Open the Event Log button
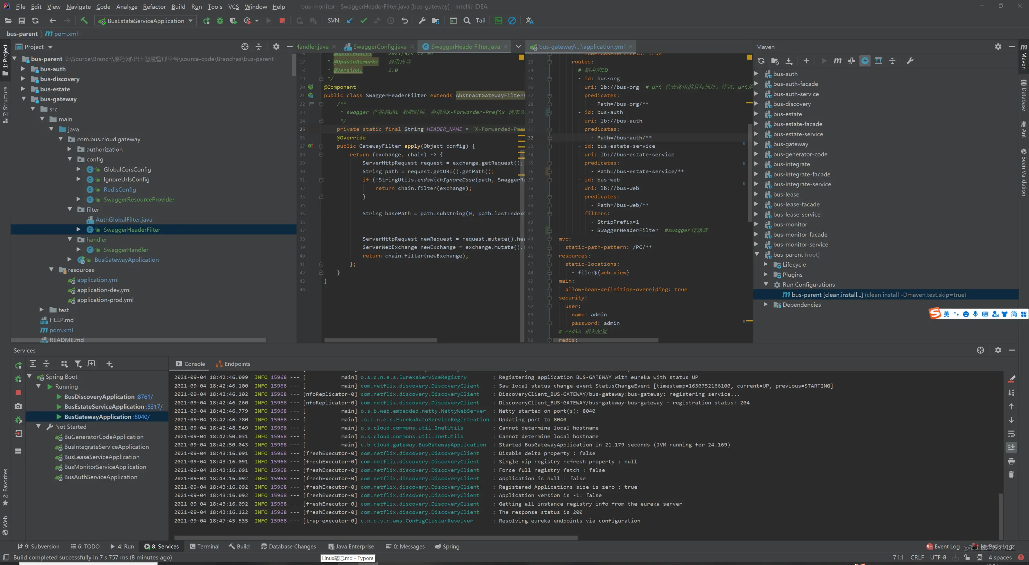The width and height of the screenshot is (1029, 565). pyautogui.click(x=943, y=547)
